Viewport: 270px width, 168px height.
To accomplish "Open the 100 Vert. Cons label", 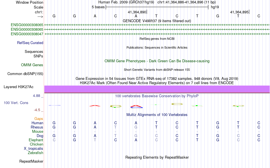I will pyautogui.click(x=16, y=103).
